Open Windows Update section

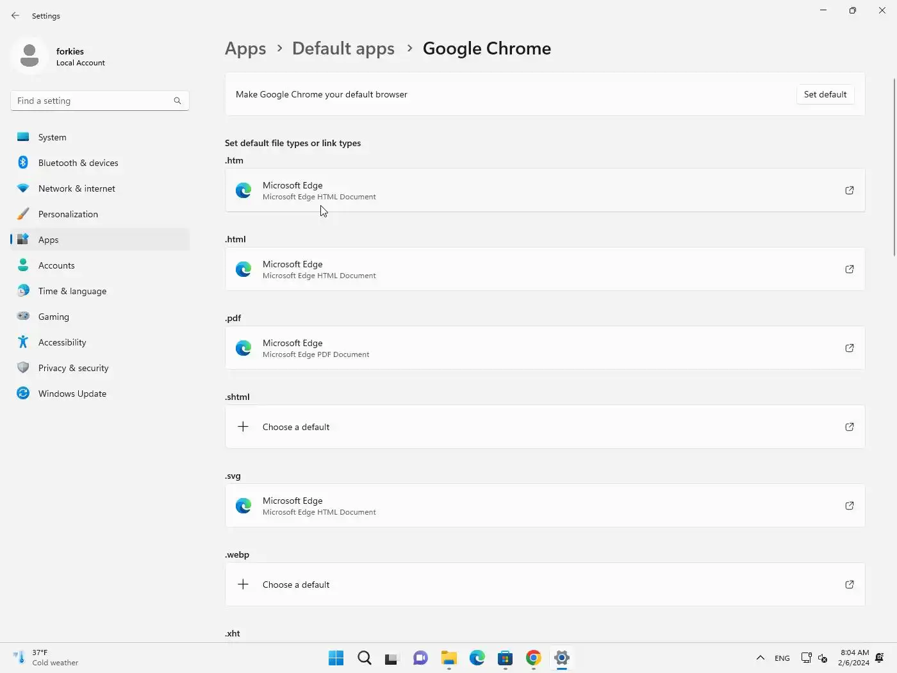pos(100,394)
